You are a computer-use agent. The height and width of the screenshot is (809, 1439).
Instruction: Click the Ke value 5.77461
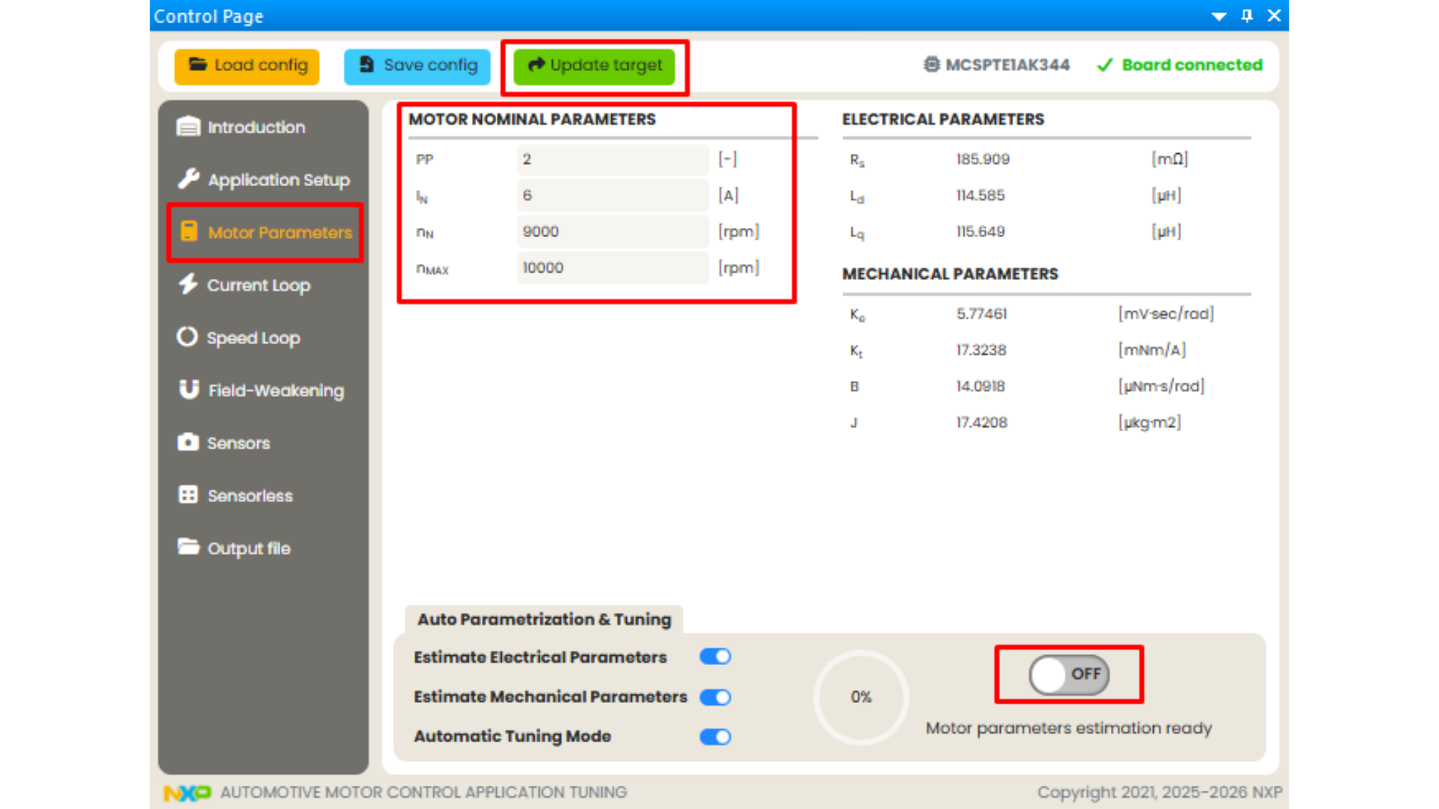981,313
